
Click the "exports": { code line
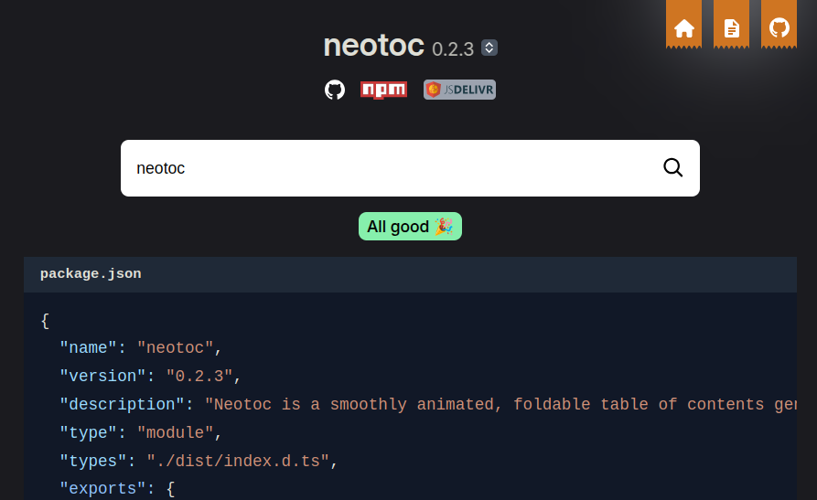coord(117,488)
